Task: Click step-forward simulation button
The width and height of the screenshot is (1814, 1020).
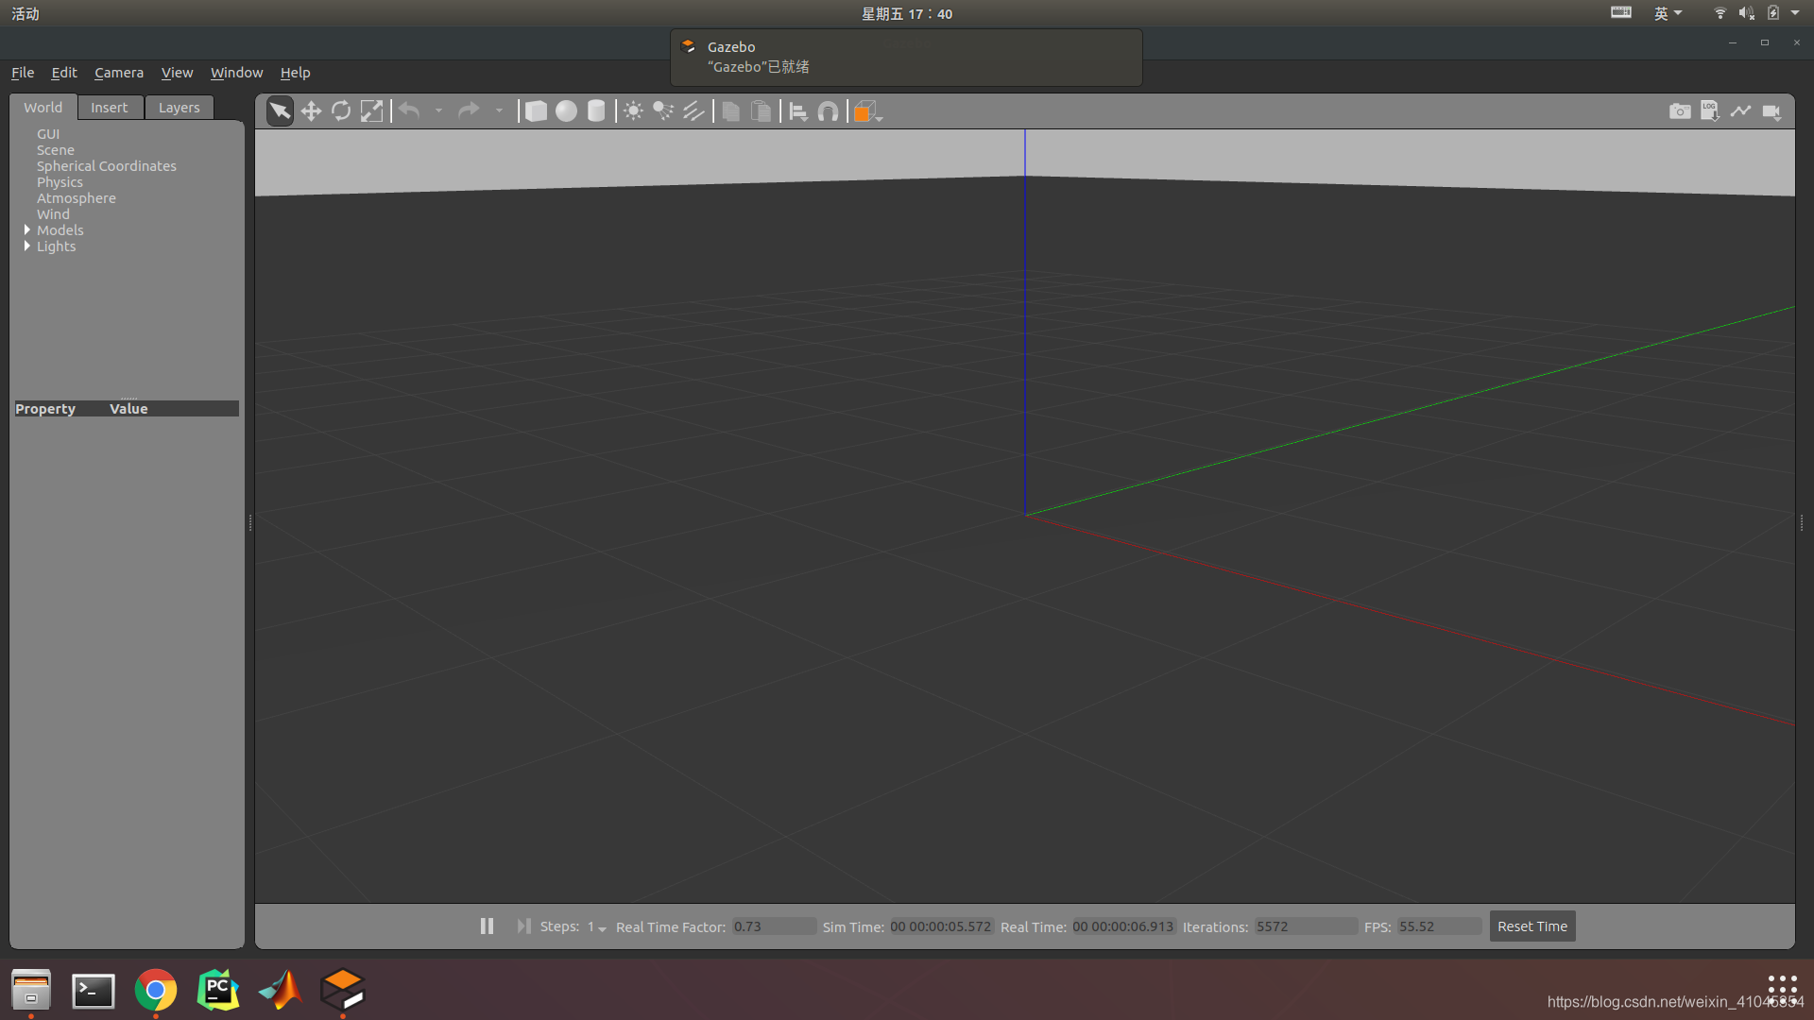Action: [x=522, y=926]
